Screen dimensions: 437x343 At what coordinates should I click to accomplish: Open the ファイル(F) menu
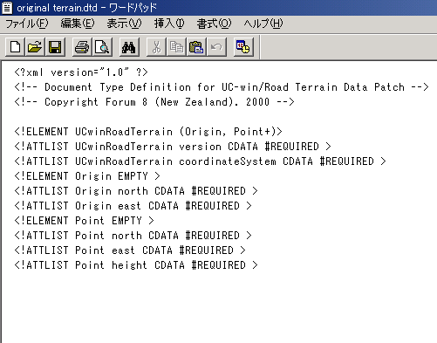pyautogui.click(x=27, y=24)
